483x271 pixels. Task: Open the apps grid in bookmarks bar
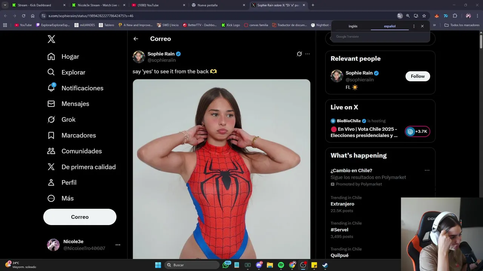pyautogui.click(x=5, y=25)
